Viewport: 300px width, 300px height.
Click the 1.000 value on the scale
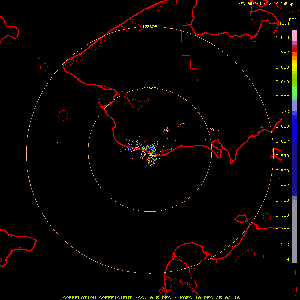pos(282,38)
